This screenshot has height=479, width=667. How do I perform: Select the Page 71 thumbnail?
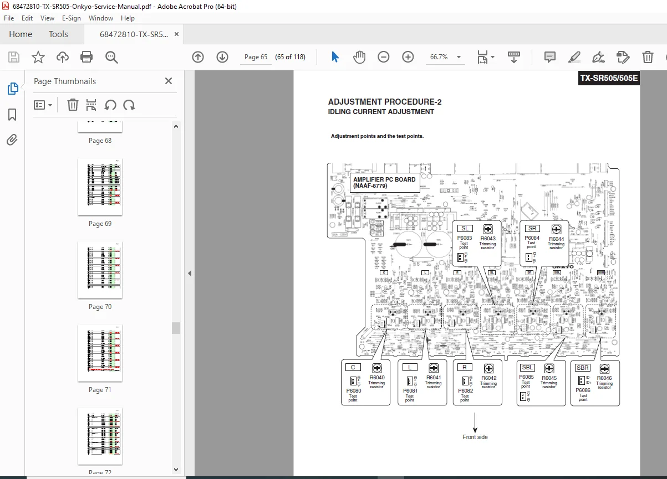pos(100,353)
